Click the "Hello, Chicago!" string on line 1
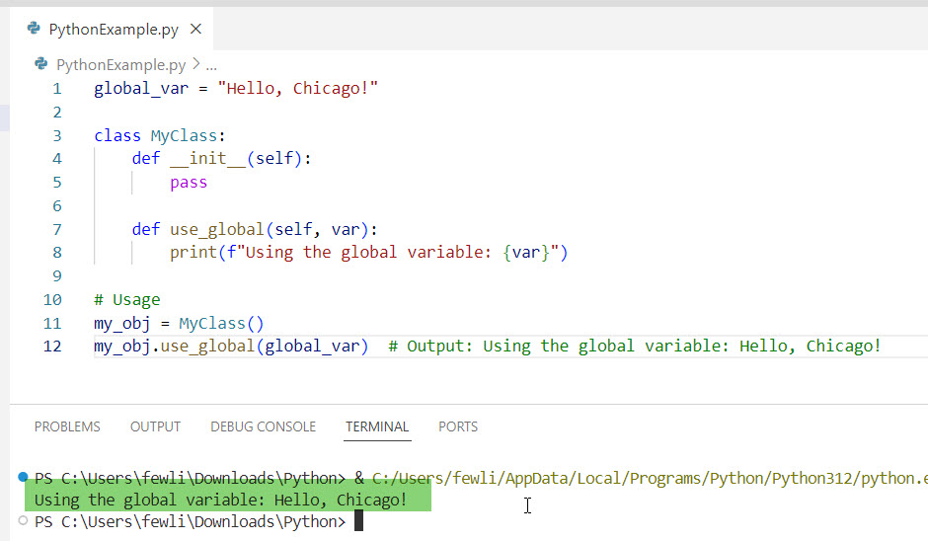 298,88
